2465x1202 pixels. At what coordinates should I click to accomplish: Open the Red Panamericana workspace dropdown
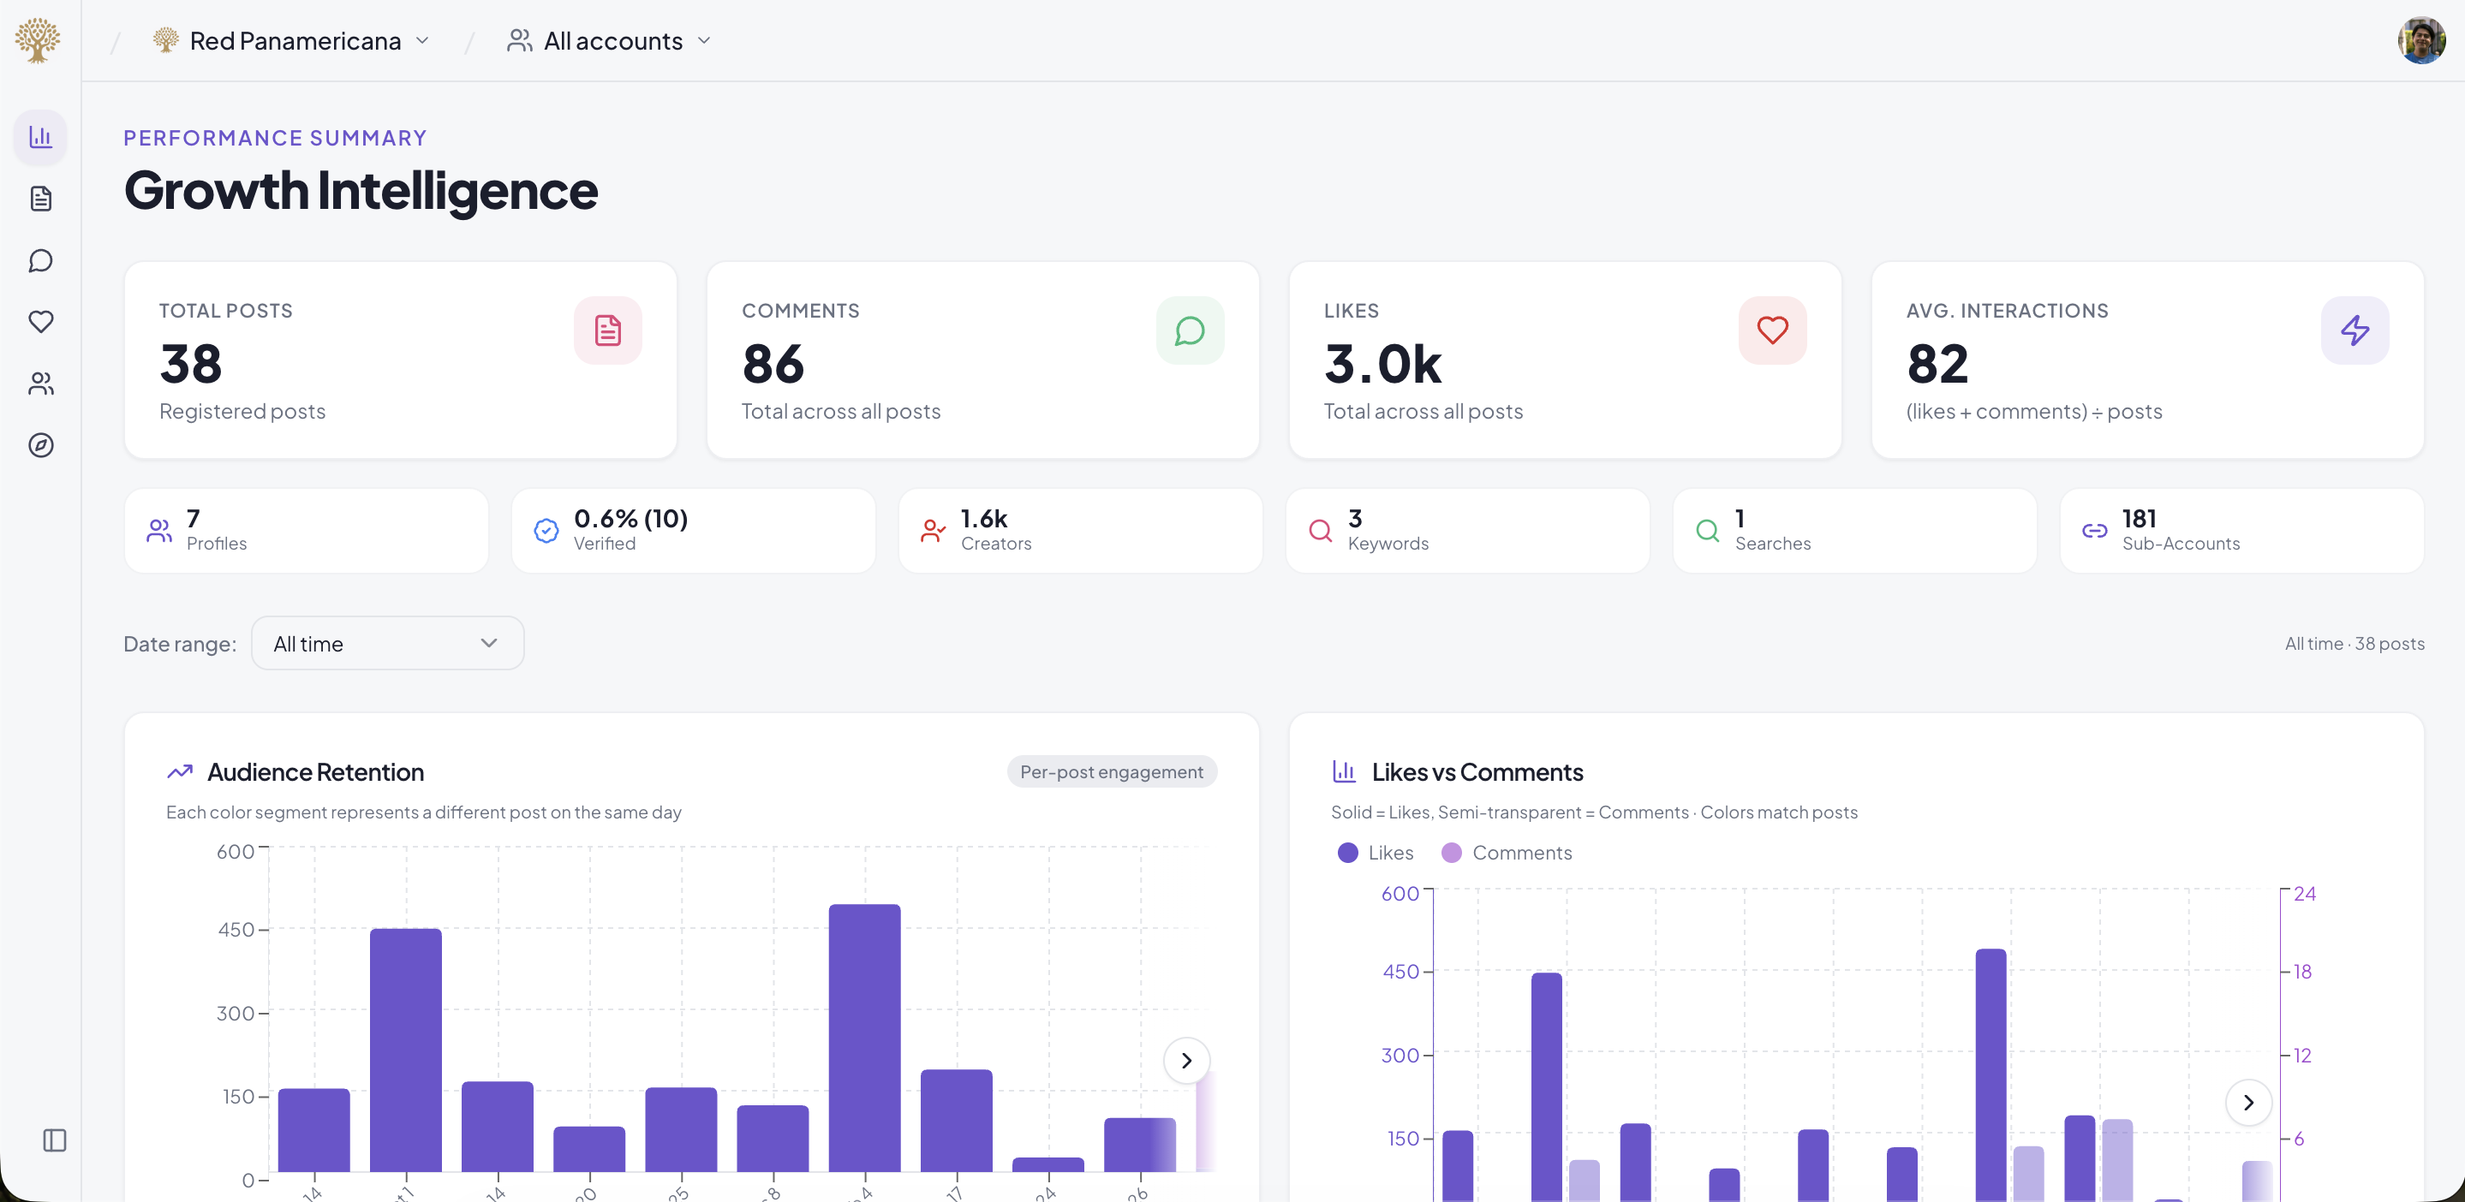point(292,40)
